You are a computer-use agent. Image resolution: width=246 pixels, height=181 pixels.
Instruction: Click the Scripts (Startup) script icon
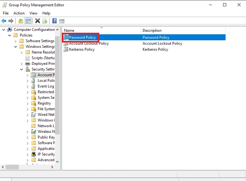click(27, 58)
